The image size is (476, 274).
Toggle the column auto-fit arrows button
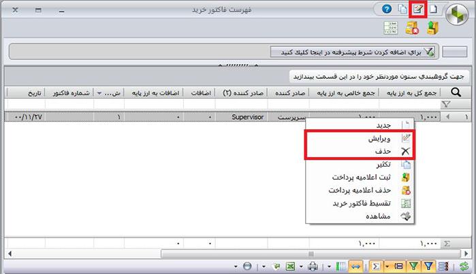pyautogui.click(x=354, y=266)
